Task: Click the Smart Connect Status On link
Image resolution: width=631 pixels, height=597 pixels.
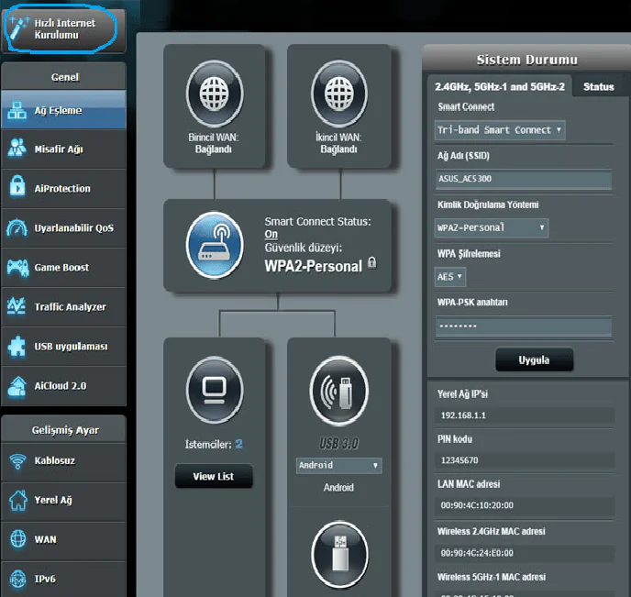Action: pos(271,235)
